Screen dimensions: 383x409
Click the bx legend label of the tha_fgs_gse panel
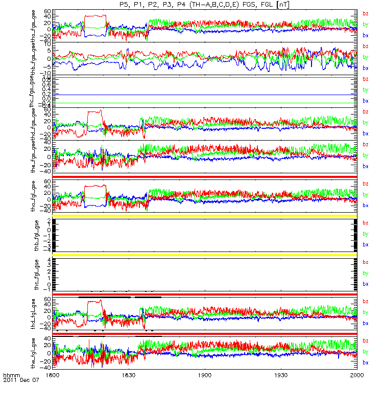pos(365,35)
